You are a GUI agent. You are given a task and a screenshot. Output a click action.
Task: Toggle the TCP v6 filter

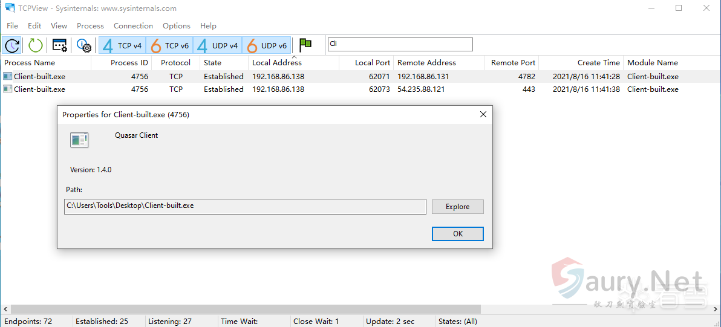coord(169,45)
